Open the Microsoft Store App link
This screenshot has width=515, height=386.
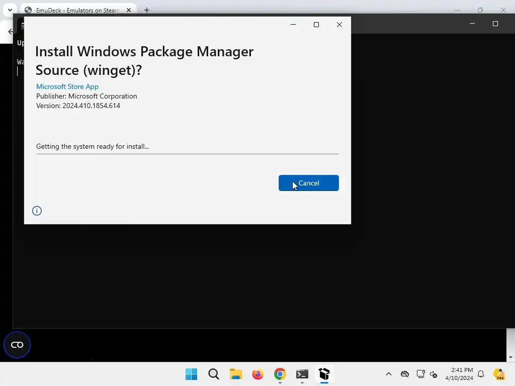67,86
